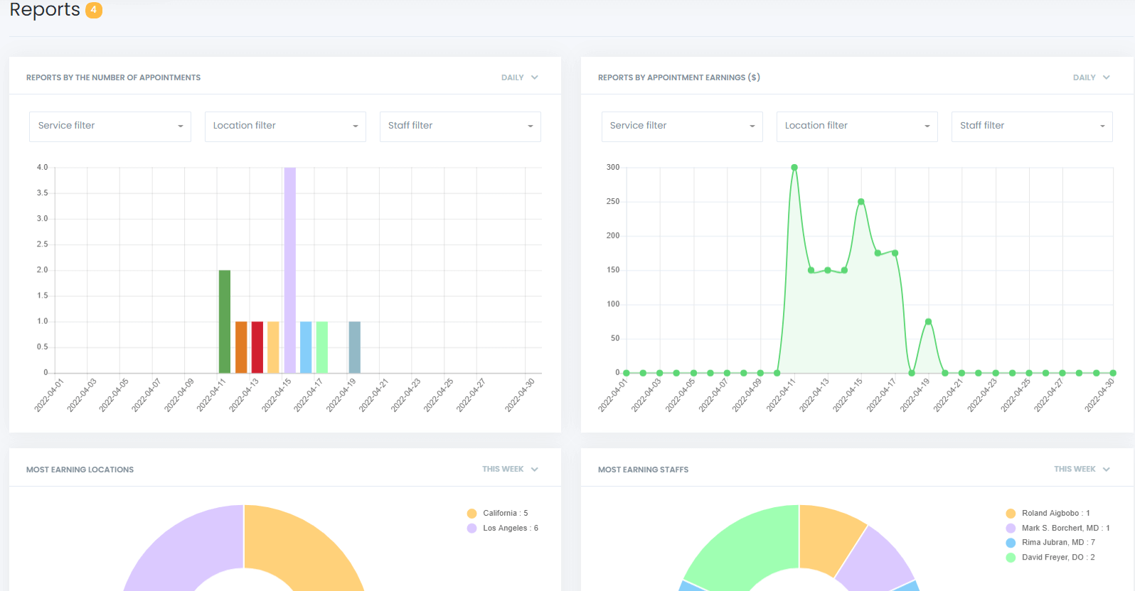The width and height of the screenshot is (1135, 591).
Task: Toggle the California legend entry
Action: [498, 514]
